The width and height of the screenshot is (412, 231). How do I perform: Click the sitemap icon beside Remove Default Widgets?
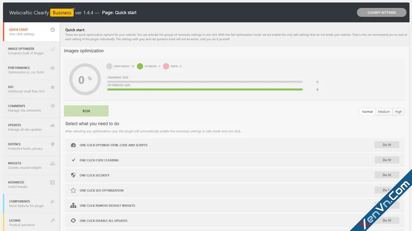pos(73,206)
